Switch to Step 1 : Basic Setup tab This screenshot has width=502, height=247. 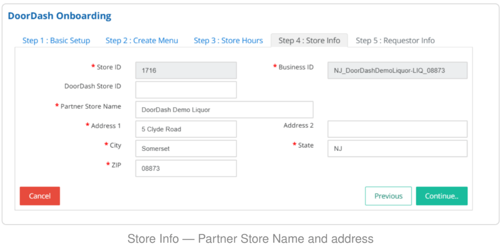click(56, 41)
